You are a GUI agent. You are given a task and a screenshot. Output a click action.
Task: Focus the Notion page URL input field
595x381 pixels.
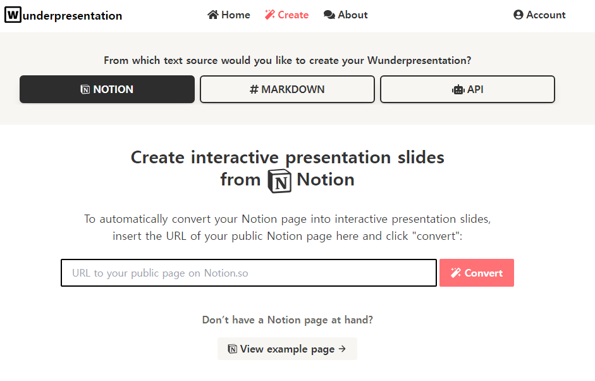(248, 273)
